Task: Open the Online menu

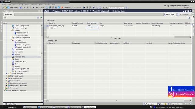Action: point(27,5)
